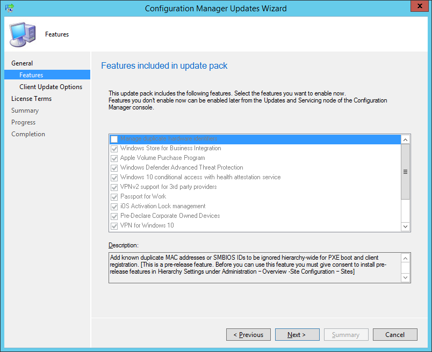This screenshot has width=432, height=352.
Task: Select the Progress step in sidebar
Action: [x=24, y=122]
